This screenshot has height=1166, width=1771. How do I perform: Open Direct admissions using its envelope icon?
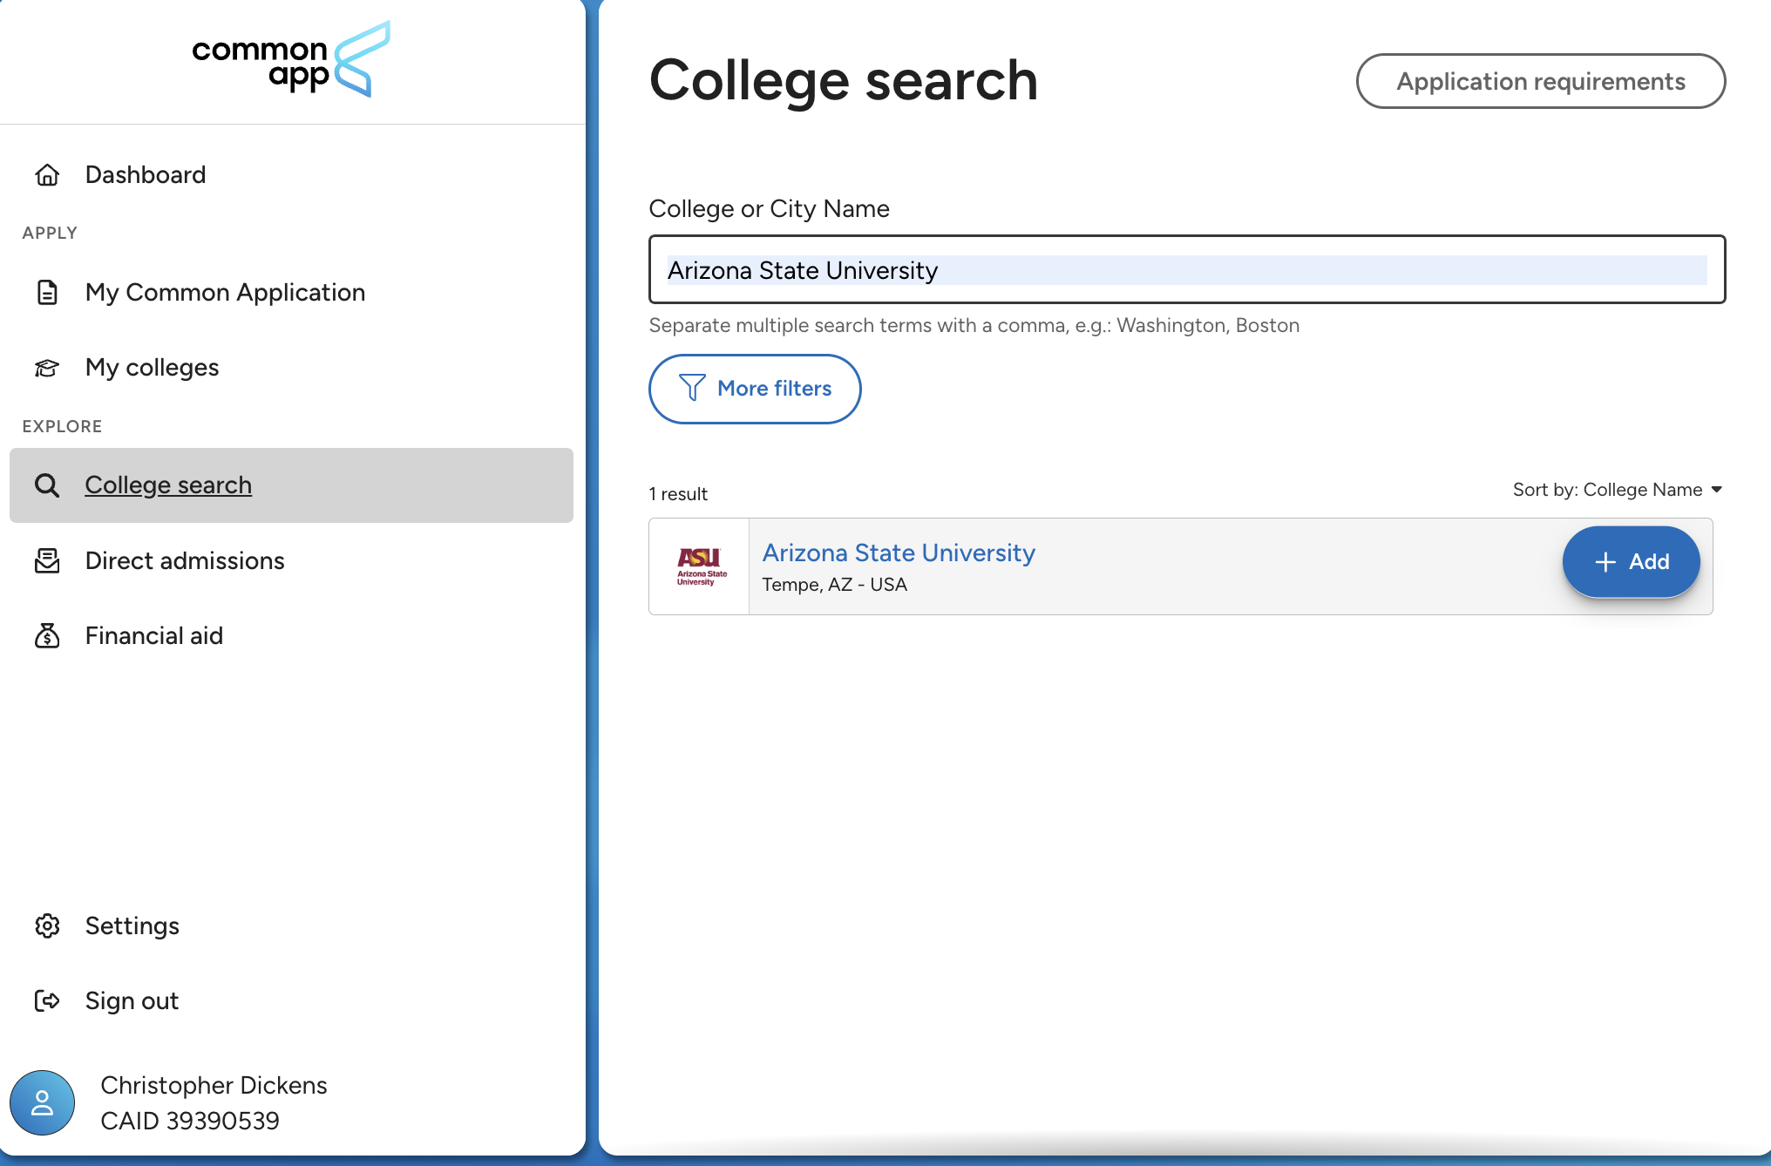[47, 561]
